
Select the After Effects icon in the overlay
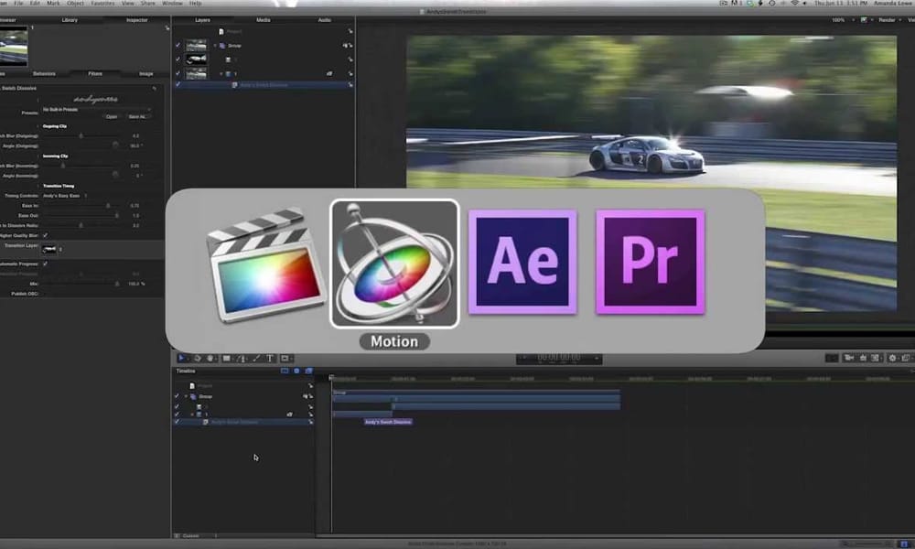pos(522,261)
